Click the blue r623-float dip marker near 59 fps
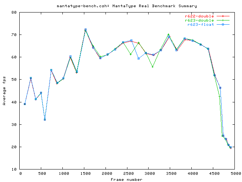 click(x=139, y=59)
